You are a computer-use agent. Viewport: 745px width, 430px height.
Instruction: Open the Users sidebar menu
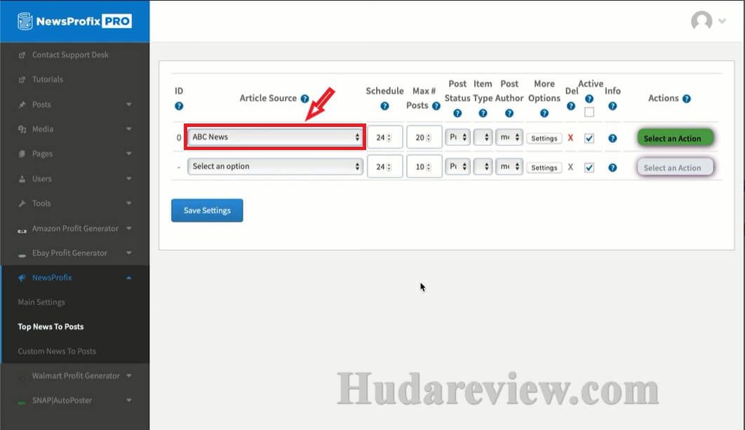(x=75, y=179)
